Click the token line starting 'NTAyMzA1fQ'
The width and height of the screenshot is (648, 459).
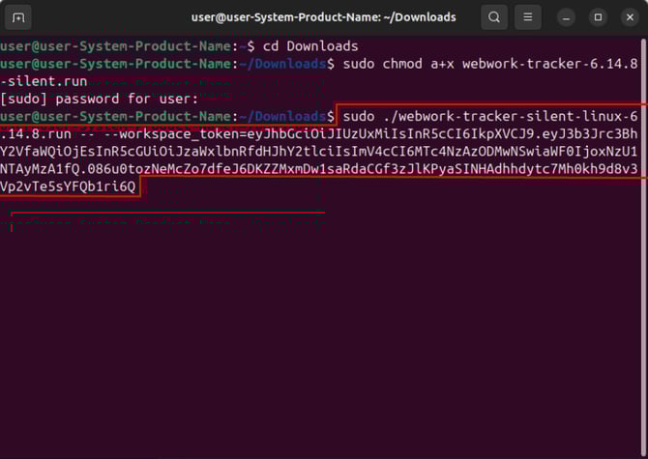(318, 169)
